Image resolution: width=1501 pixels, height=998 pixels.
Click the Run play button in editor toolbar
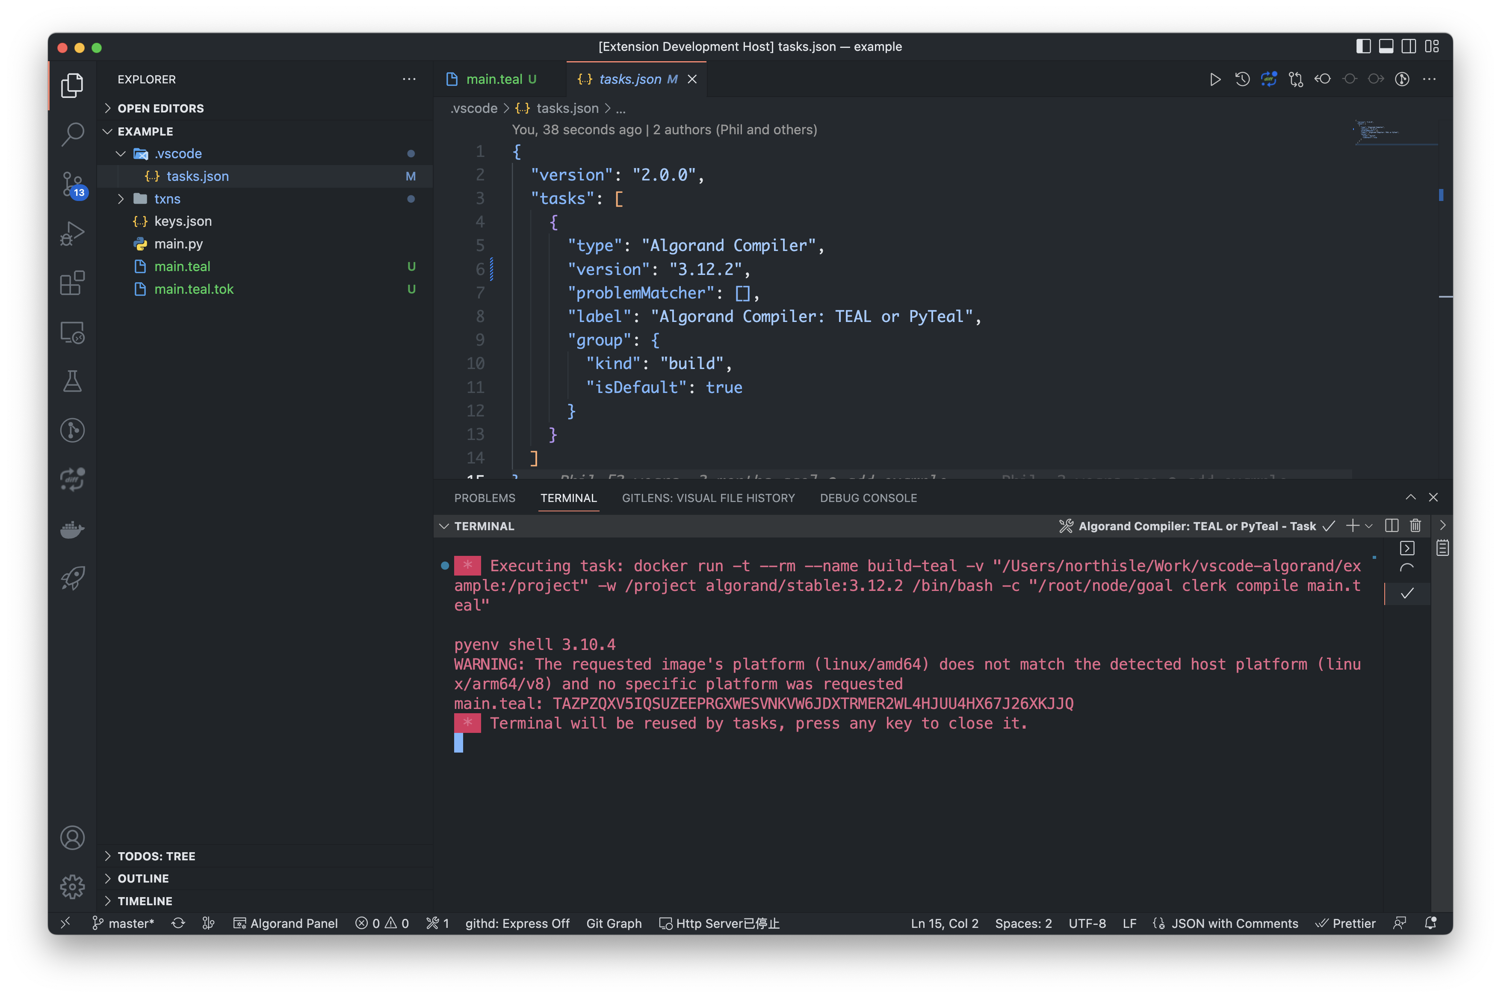click(1214, 80)
